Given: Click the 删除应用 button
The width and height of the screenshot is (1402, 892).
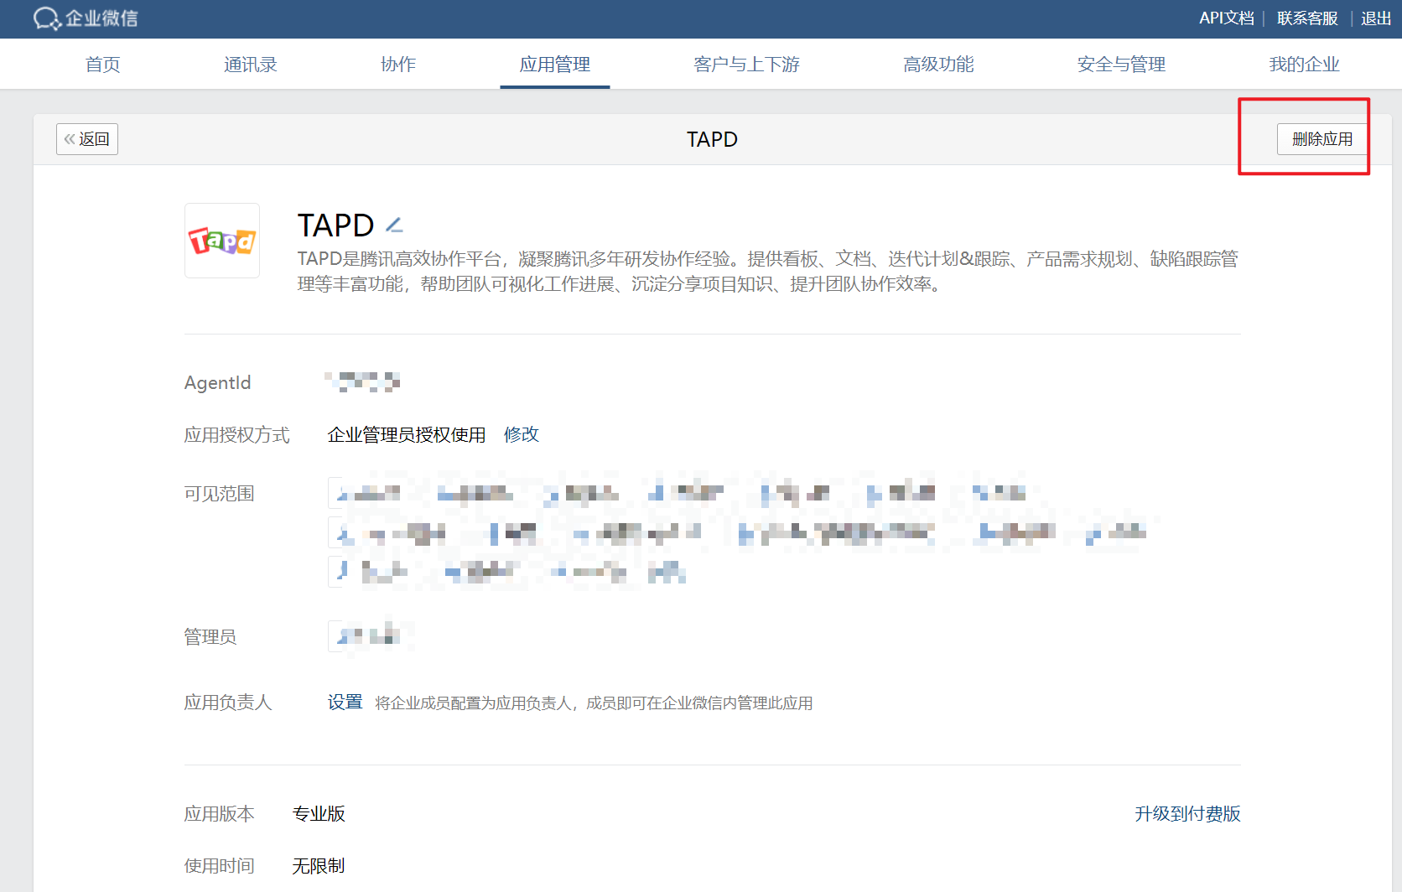Looking at the screenshot, I should click(x=1322, y=139).
